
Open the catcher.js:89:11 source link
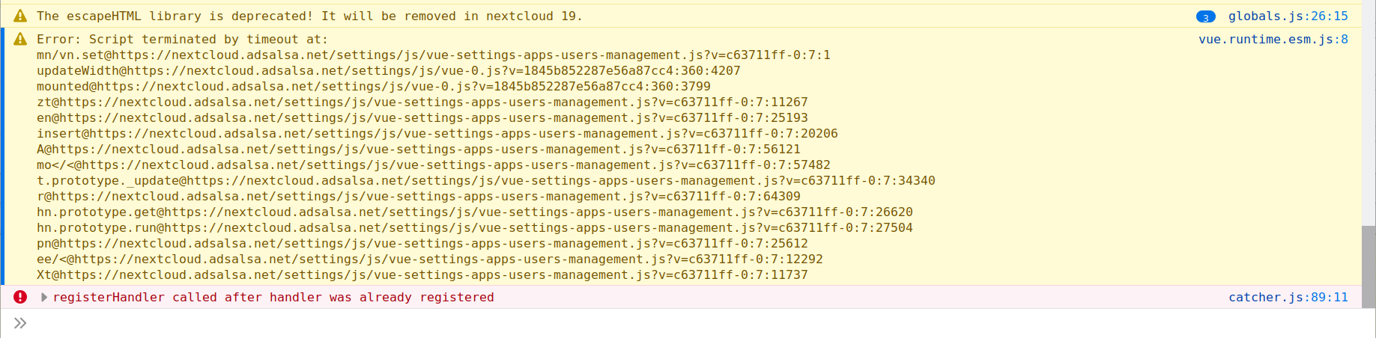click(x=1288, y=297)
